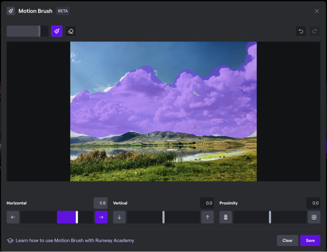Click the Proximity slider handle
This screenshot has width=327, height=252.
click(270, 217)
